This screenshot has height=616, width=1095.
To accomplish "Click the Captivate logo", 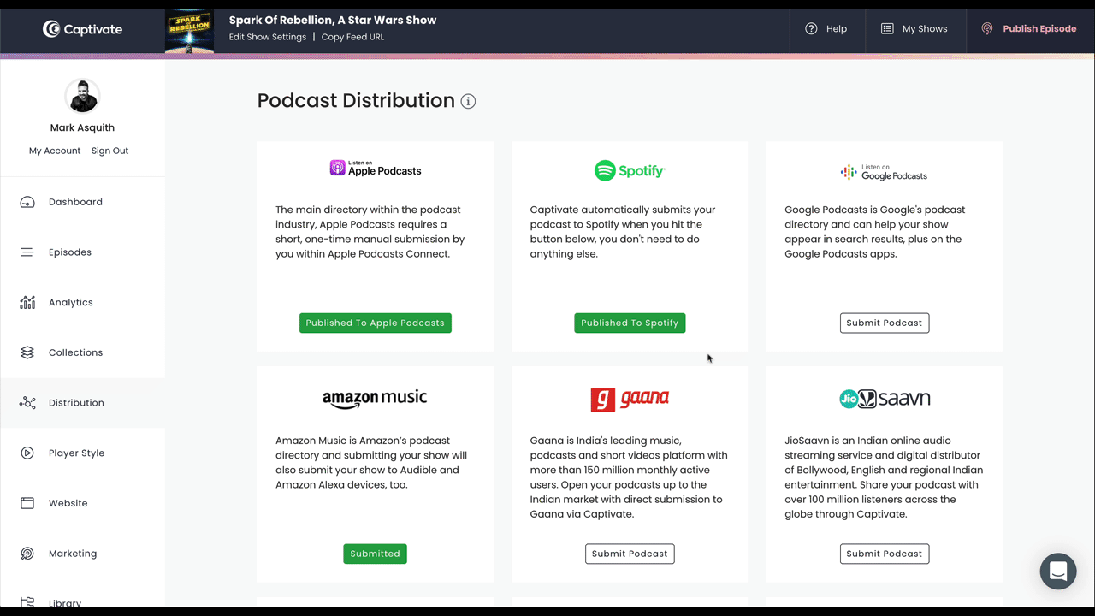I will point(82,28).
